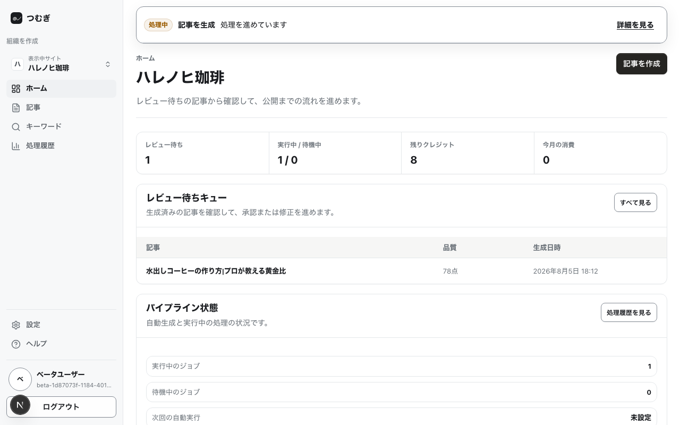Click the ホーム breadcrumb above the title
The height and width of the screenshot is (425, 680).
coord(146,58)
